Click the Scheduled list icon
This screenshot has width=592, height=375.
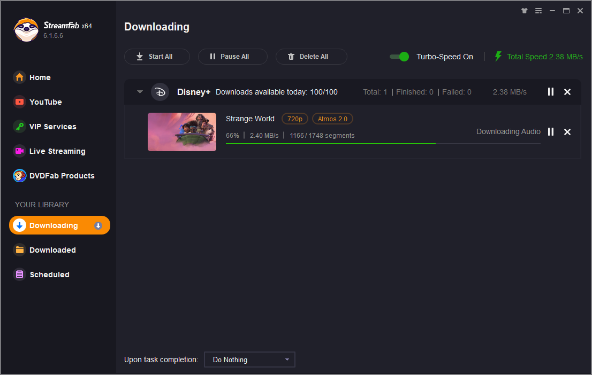pyautogui.click(x=20, y=275)
